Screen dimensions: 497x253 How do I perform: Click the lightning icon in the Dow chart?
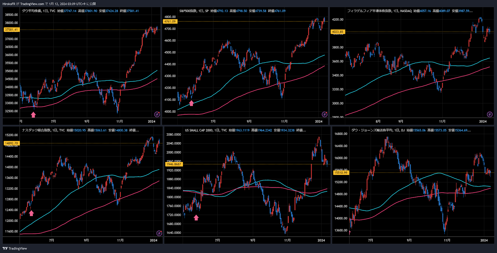(157, 114)
